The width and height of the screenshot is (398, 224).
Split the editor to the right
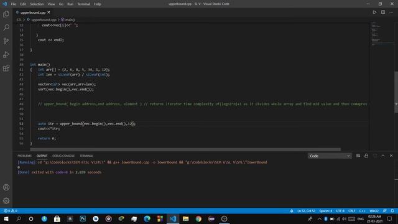tap(383, 12)
